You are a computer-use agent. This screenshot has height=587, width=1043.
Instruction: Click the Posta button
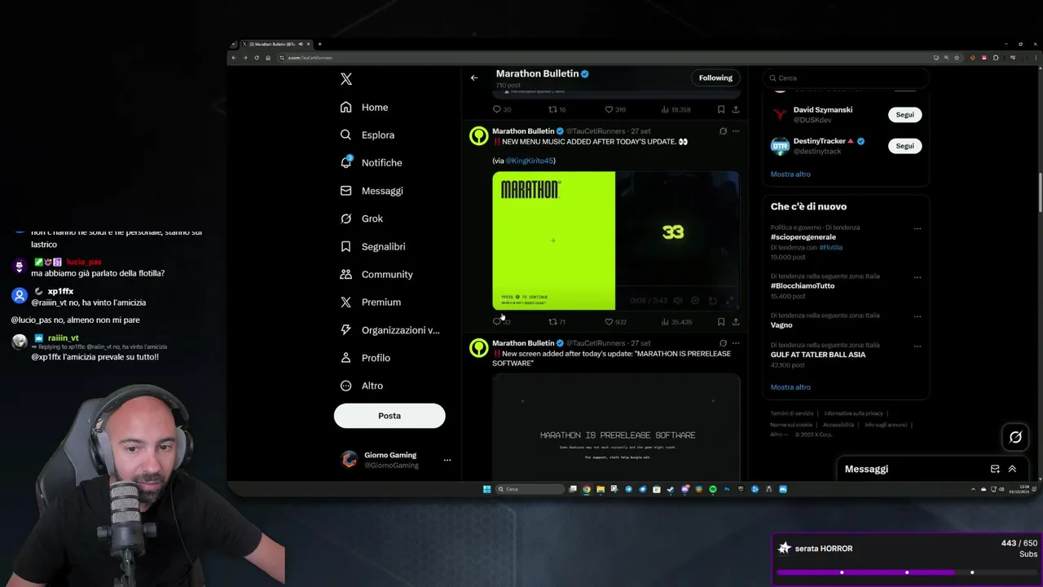point(389,416)
